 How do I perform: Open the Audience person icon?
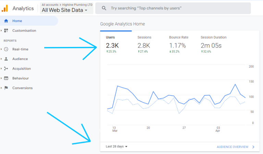6,59
